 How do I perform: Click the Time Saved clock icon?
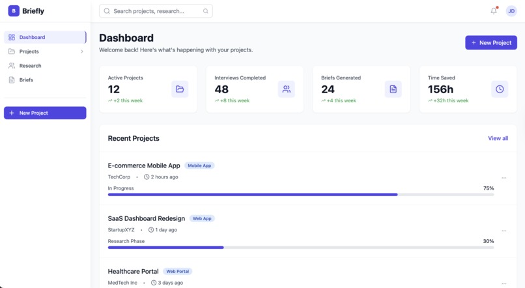pos(500,89)
